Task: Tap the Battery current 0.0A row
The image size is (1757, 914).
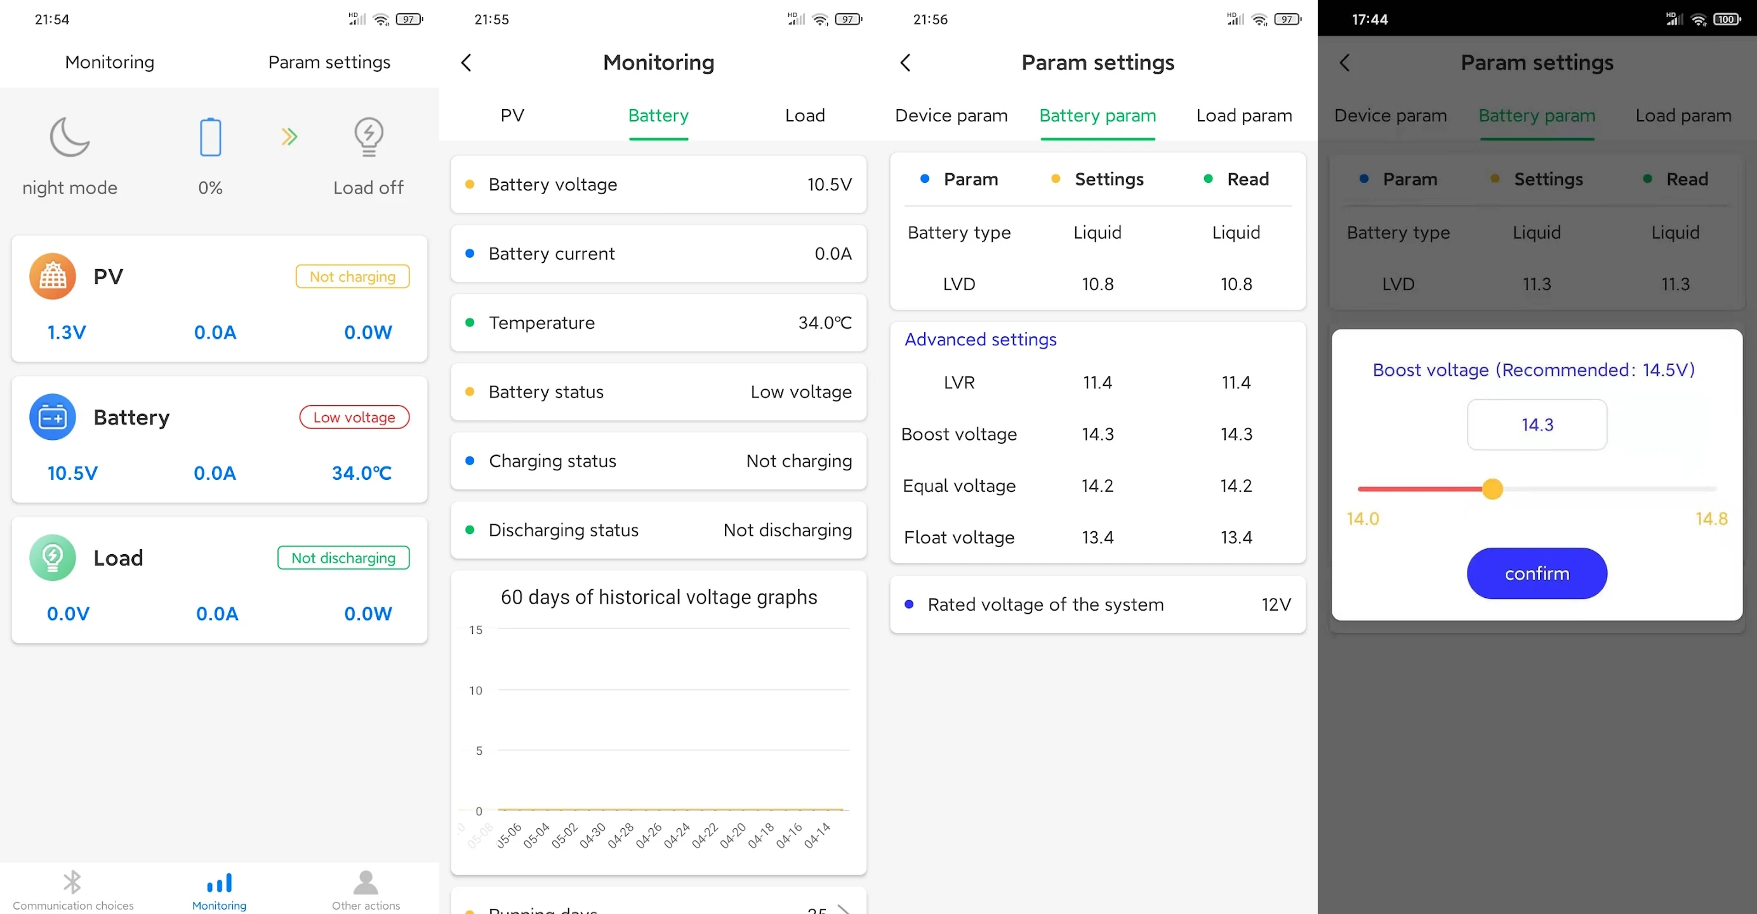Action: click(658, 254)
